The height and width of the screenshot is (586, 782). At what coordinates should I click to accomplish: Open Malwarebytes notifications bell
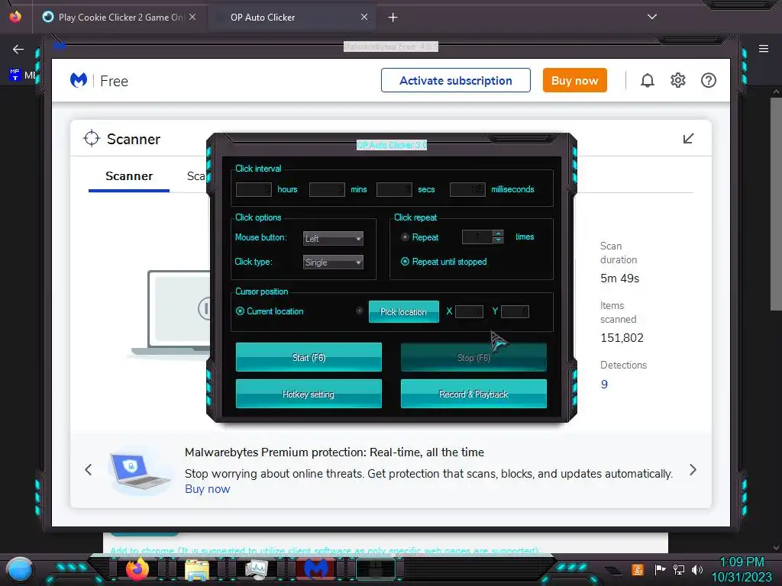point(648,80)
